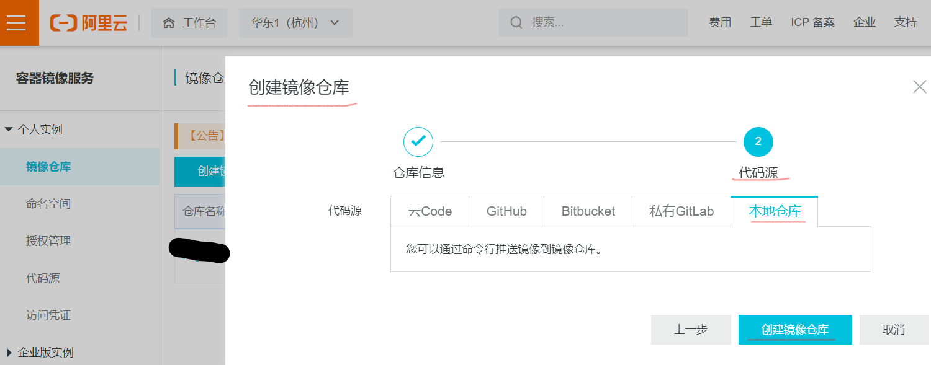Screen dimensions: 931x365
Task: Switch to the 私有GitLab tab
Action: (x=681, y=211)
